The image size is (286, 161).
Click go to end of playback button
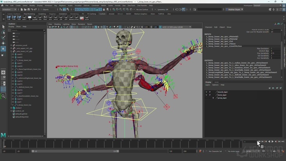tap(283, 141)
